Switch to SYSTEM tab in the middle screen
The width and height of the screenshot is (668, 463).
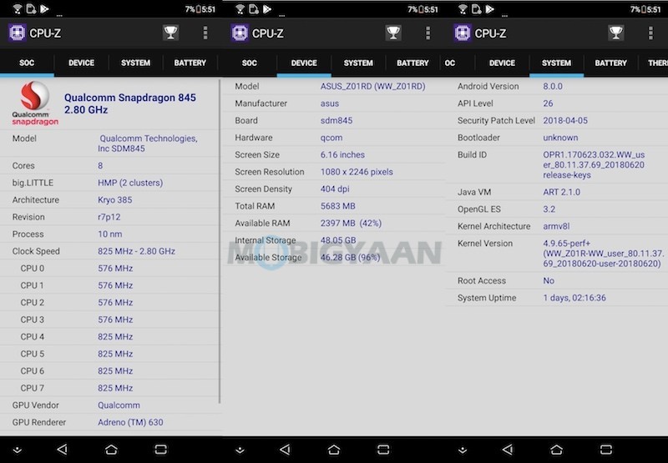pyautogui.click(x=358, y=63)
